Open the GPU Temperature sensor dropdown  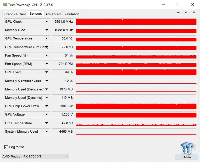pos(47,38)
